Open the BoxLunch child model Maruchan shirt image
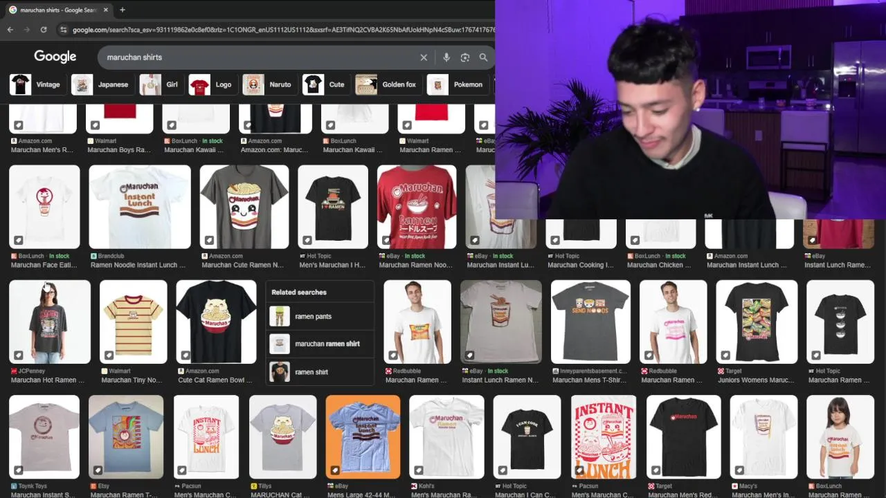 840,436
